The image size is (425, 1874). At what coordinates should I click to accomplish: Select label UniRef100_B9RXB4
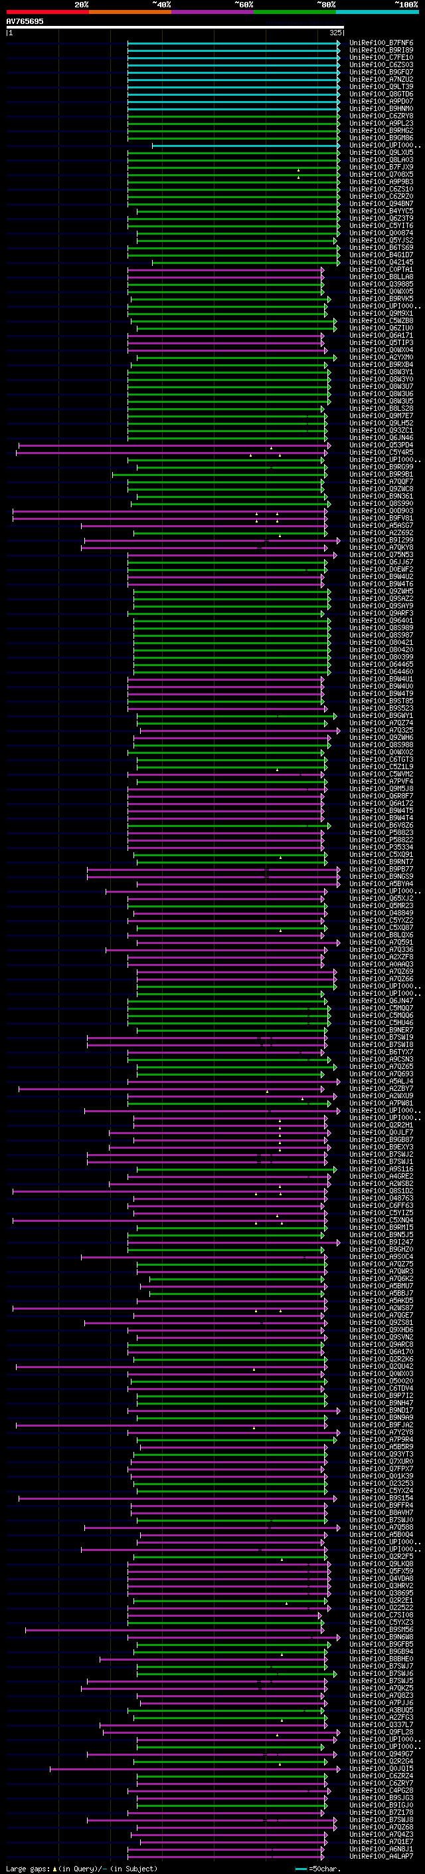point(381,364)
